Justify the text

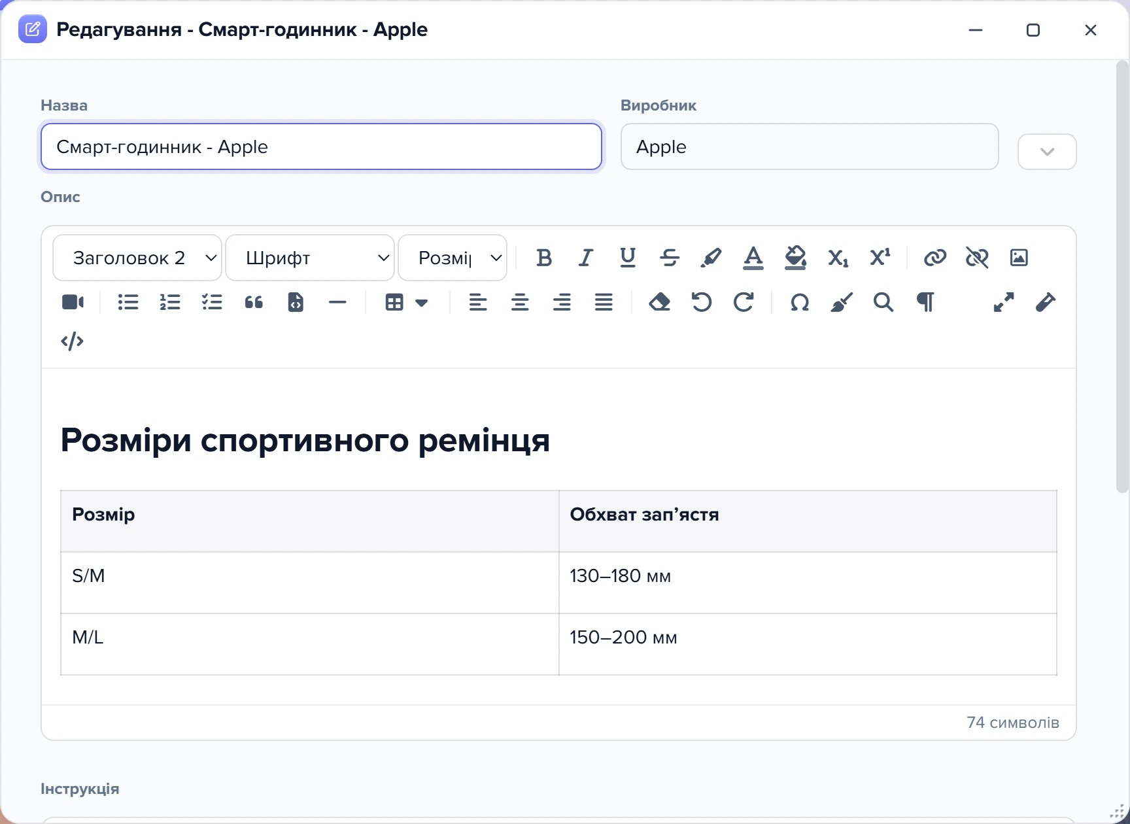[604, 302]
